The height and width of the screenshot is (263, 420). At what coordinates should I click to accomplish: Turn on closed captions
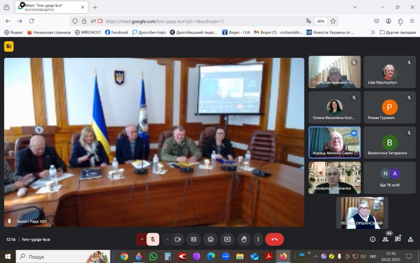pos(194,239)
